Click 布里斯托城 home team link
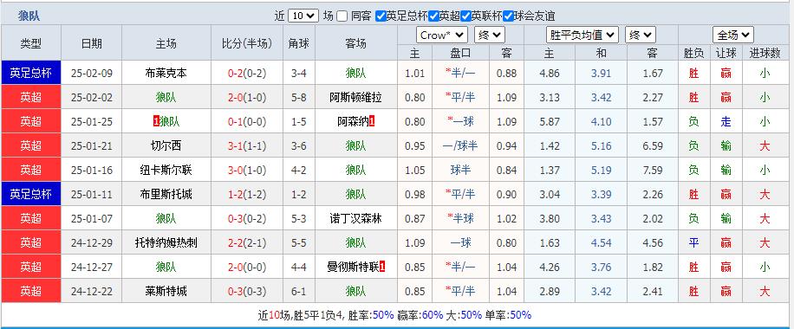The height and width of the screenshot is (329, 794). click(166, 194)
